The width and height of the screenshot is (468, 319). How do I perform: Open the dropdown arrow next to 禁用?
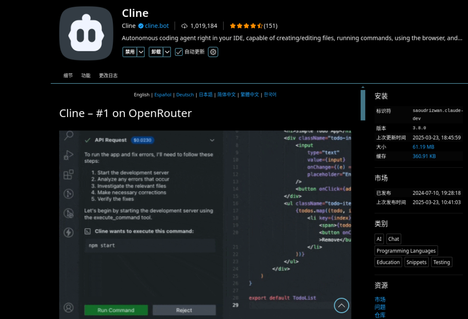click(141, 52)
